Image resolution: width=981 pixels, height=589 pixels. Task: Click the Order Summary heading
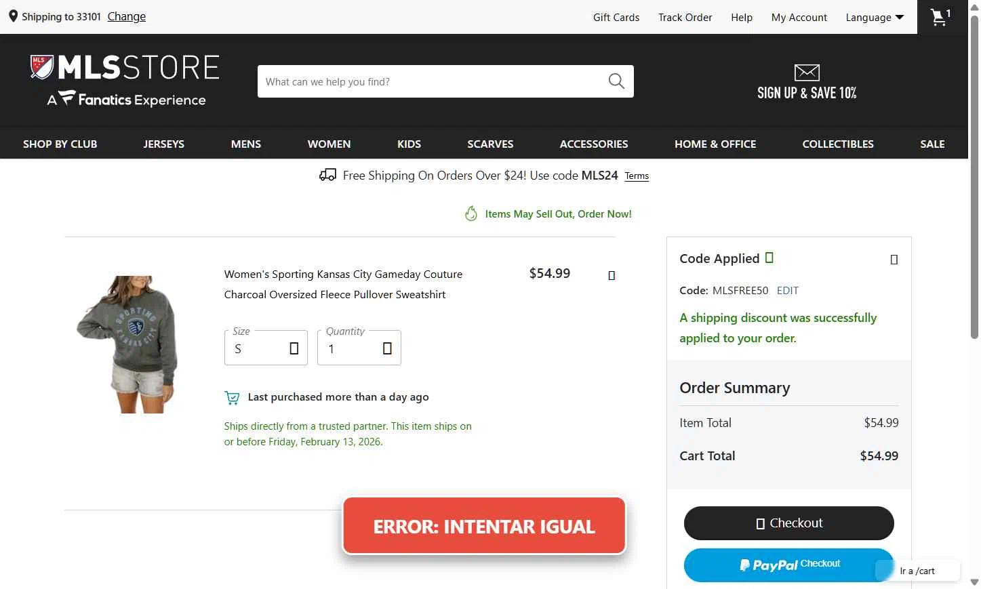click(735, 388)
